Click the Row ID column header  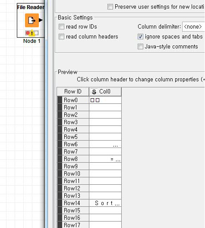tap(73, 92)
